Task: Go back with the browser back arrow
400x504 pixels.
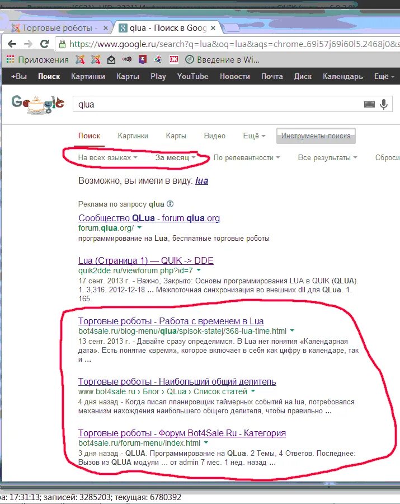Action: tap(12, 44)
